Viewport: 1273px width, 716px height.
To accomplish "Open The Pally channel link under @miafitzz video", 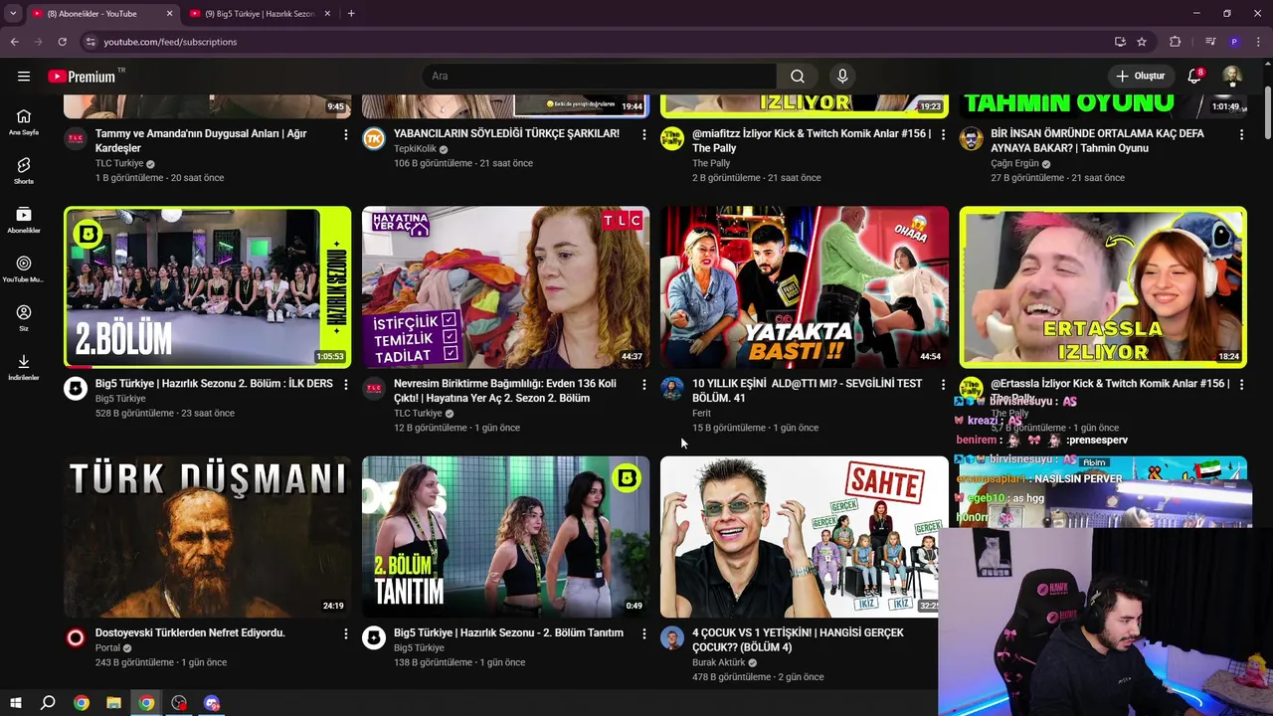I will coord(711,163).
